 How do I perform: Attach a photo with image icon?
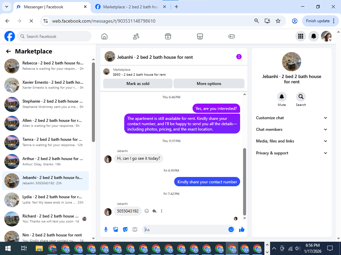(116, 229)
